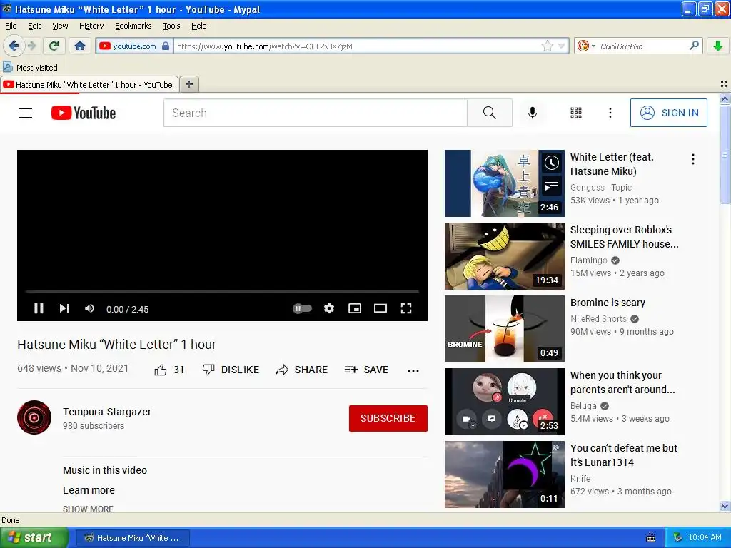
Task: Open the Bookmarks menu
Action: [133, 26]
